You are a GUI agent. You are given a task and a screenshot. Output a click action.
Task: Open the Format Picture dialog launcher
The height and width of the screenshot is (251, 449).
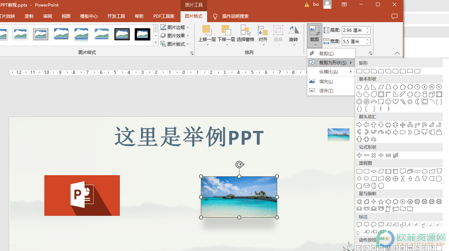click(x=191, y=53)
